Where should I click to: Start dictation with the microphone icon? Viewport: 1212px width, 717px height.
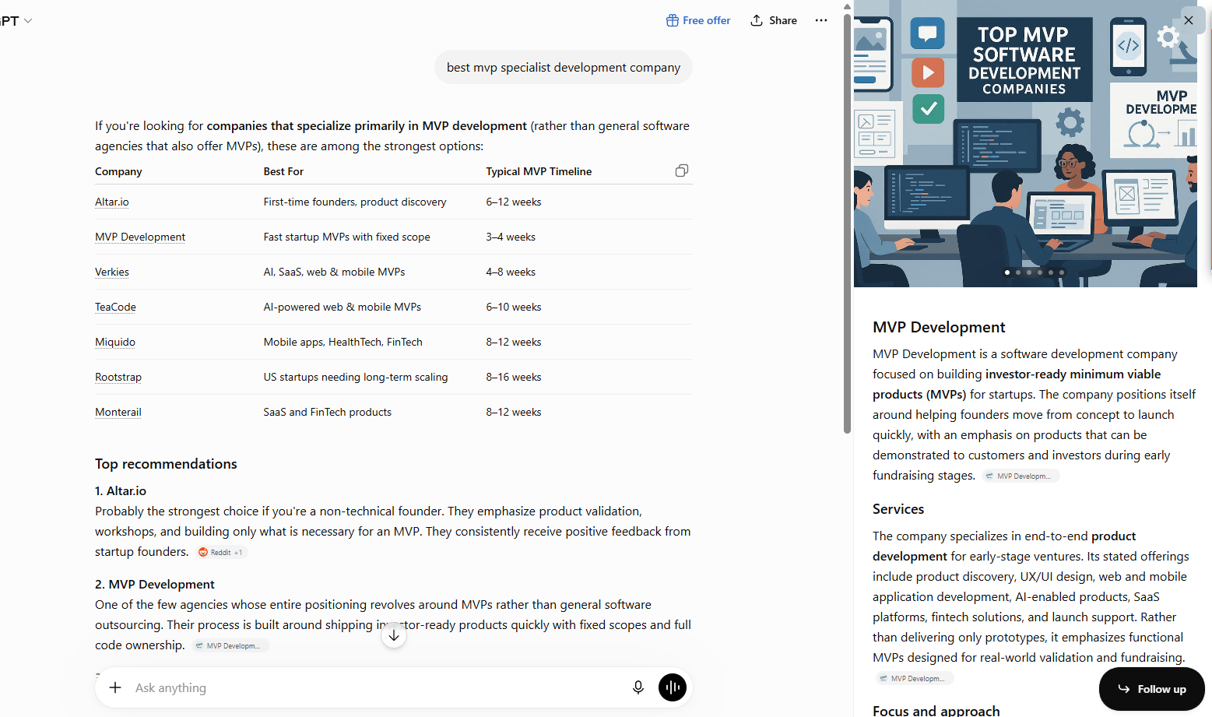pyautogui.click(x=638, y=687)
